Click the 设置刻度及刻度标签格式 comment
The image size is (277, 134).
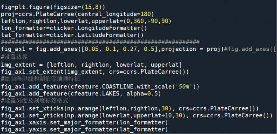pos(35,101)
